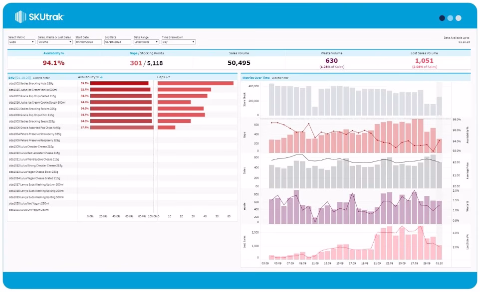Image resolution: width=480 pixels, height=292 pixels.
Task: Click the SKUtrak logo icon
Action: click(x=20, y=17)
